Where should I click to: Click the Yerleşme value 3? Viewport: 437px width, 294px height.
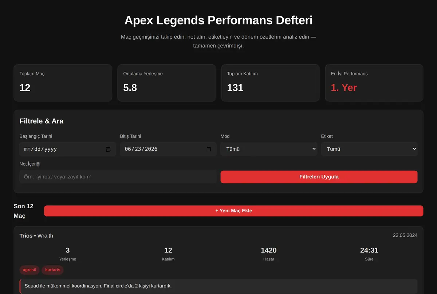coord(68,250)
